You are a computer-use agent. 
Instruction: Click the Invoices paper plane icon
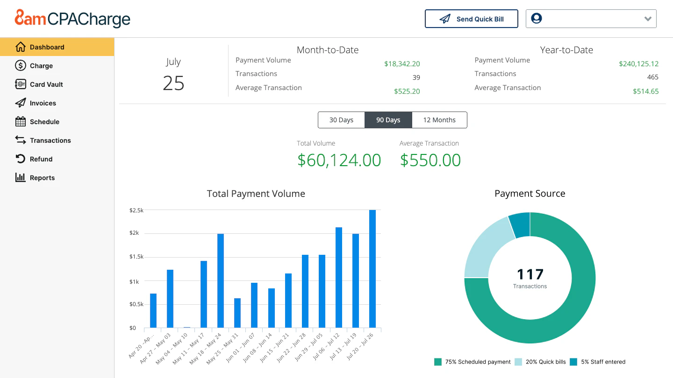[x=21, y=103]
